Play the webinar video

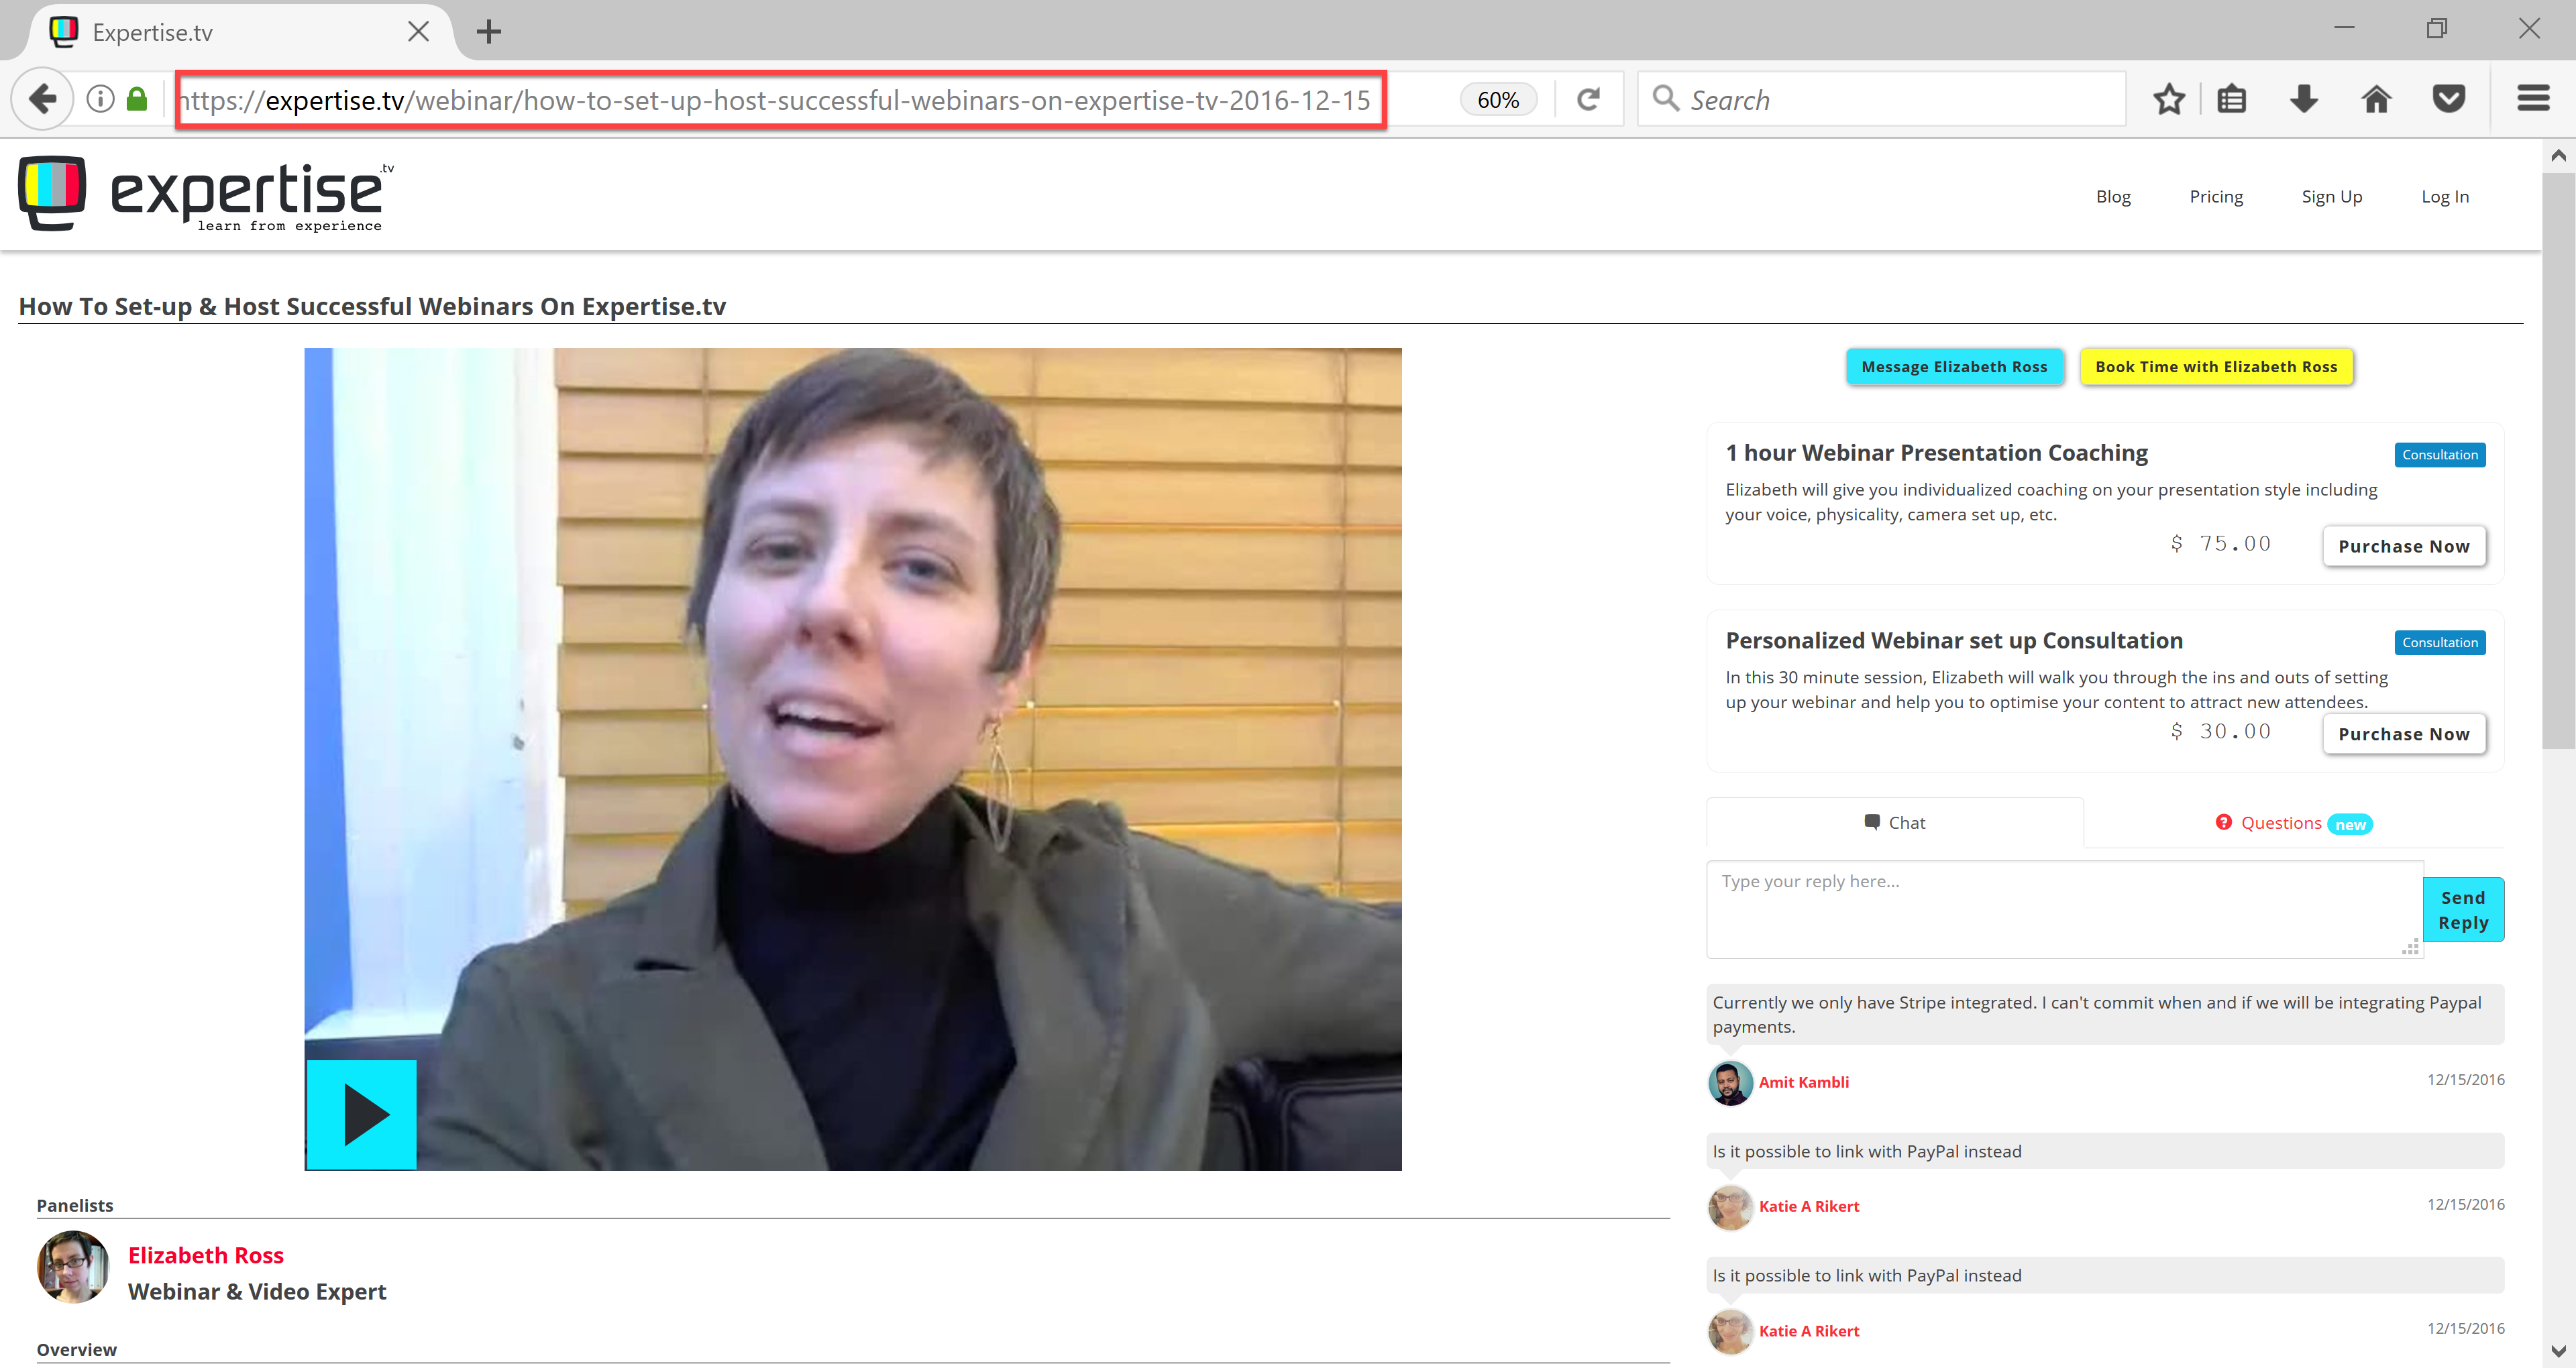(x=361, y=1114)
